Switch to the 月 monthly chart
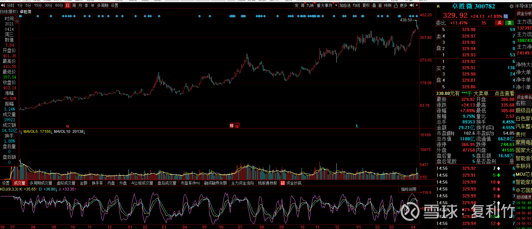 click(x=80, y=5)
